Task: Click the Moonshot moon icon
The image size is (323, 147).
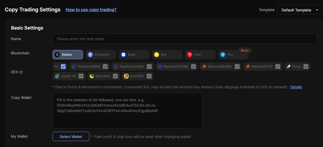Action: point(92,76)
